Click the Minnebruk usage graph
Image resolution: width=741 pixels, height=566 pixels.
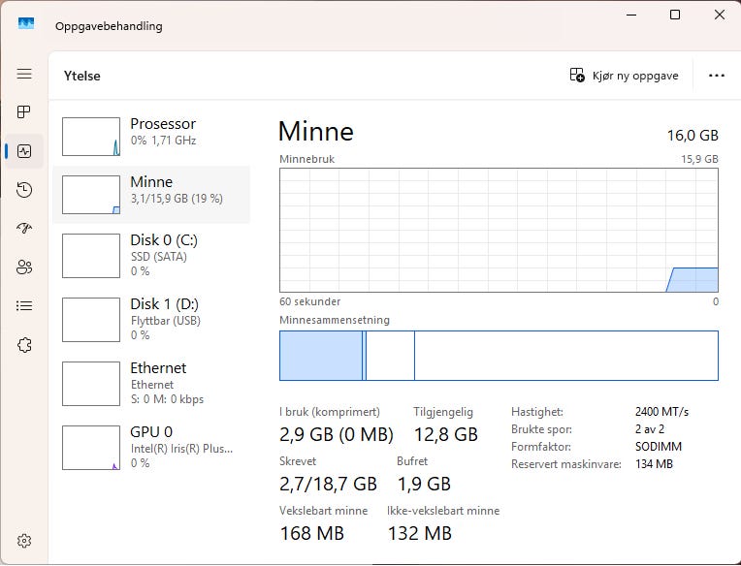499,230
